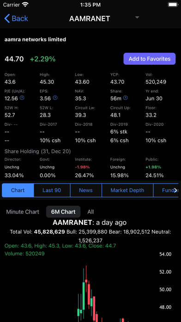Tap the Floor value 33.2

[x=151, y=115]
